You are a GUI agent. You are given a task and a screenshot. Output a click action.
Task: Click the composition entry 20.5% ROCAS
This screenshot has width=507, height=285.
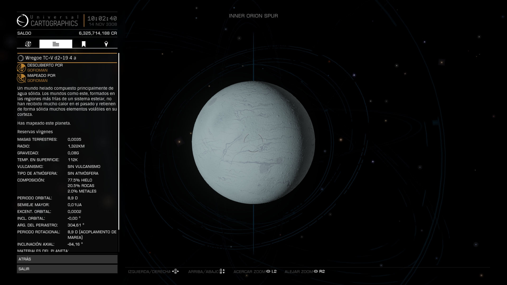click(81, 186)
